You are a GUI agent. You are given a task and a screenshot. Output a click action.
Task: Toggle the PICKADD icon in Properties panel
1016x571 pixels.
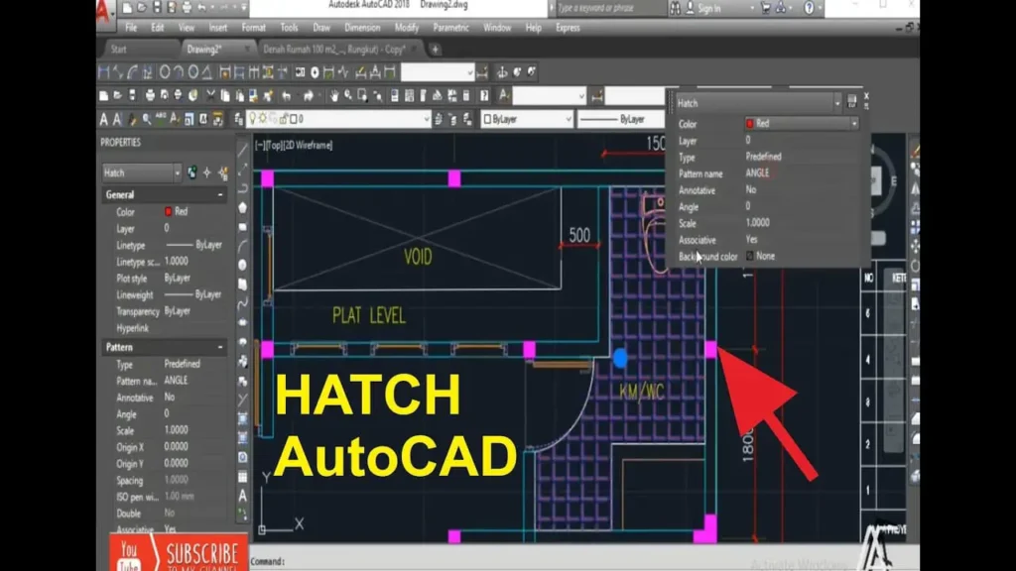tap(192, 172)
